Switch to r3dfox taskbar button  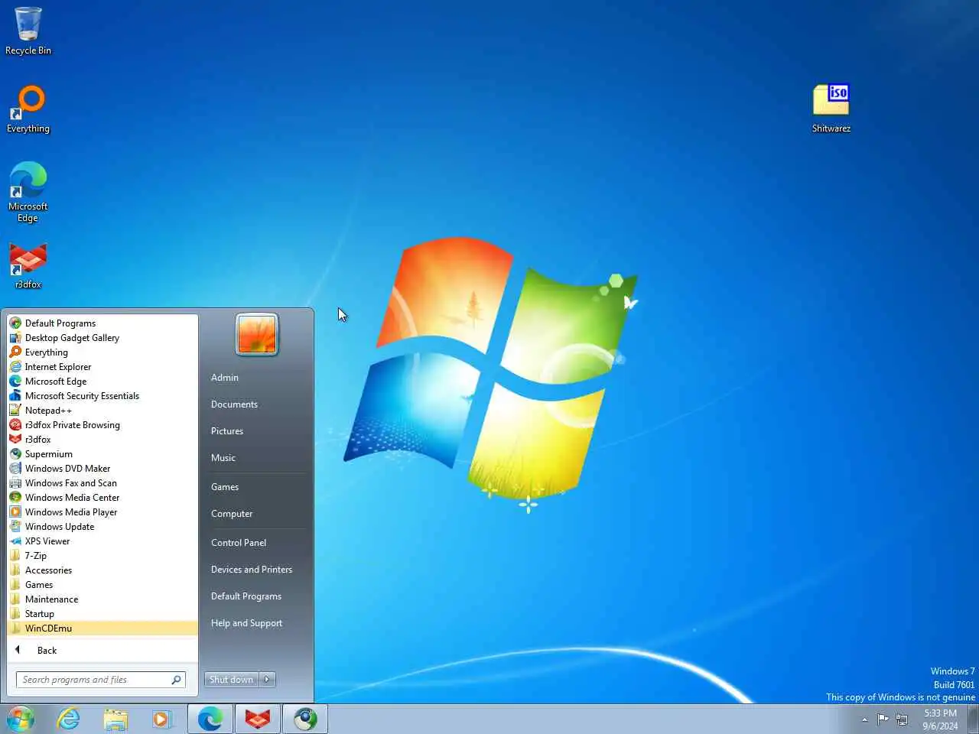(258, 719)
